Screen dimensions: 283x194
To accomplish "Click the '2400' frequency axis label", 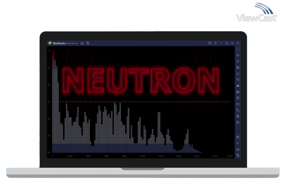I will 70,156.
